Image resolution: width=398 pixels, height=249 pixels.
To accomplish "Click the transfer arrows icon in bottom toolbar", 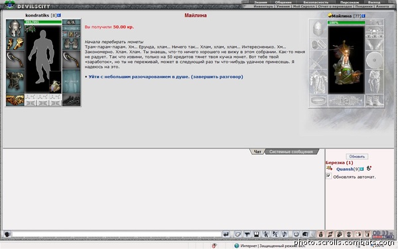I will 330,234.
